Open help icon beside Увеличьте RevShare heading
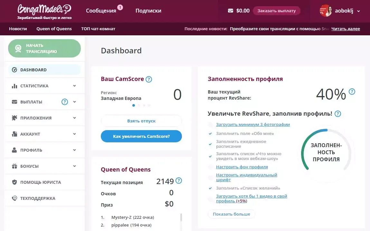Screen dimensions: 370x231 pyautogui.click(x=338, y=114)
